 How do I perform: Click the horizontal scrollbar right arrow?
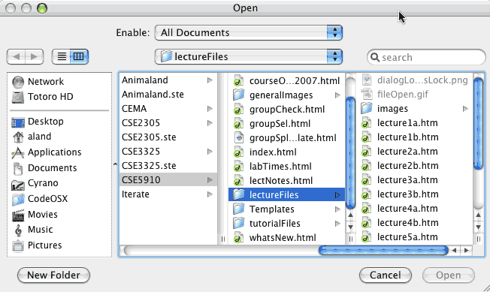[467, 250]
